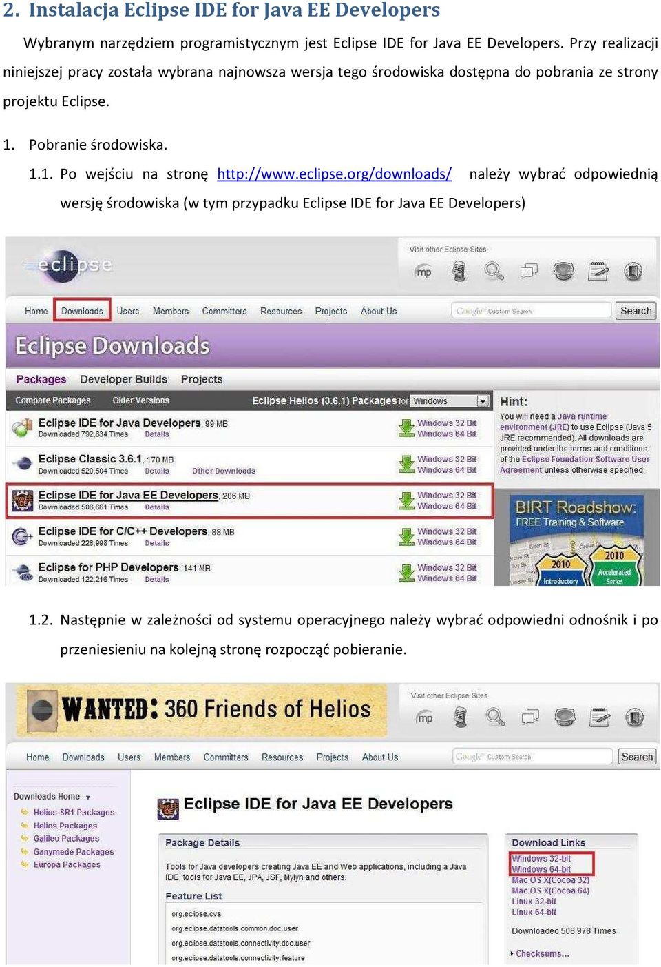Viewport: 661px width, 967px height.
Task: Click the notepad icon on the Eclipse Downloads page
Action: coord(598,272)
